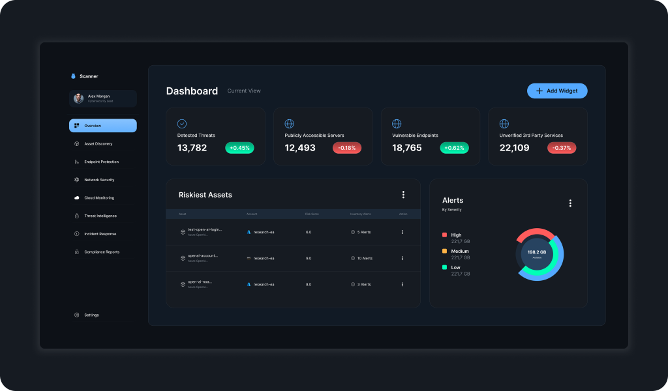Click the Add Widget button
This screenshot has width=668, height=391.
(557, 91)
